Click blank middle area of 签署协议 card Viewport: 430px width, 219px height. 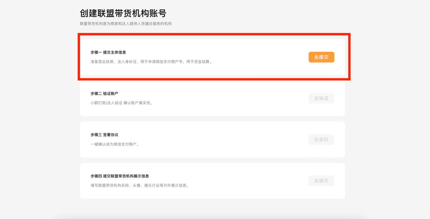click(235, 139)
